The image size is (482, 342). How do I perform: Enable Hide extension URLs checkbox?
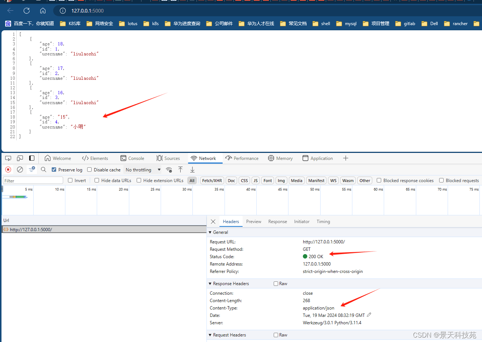(x=139, y=180)
